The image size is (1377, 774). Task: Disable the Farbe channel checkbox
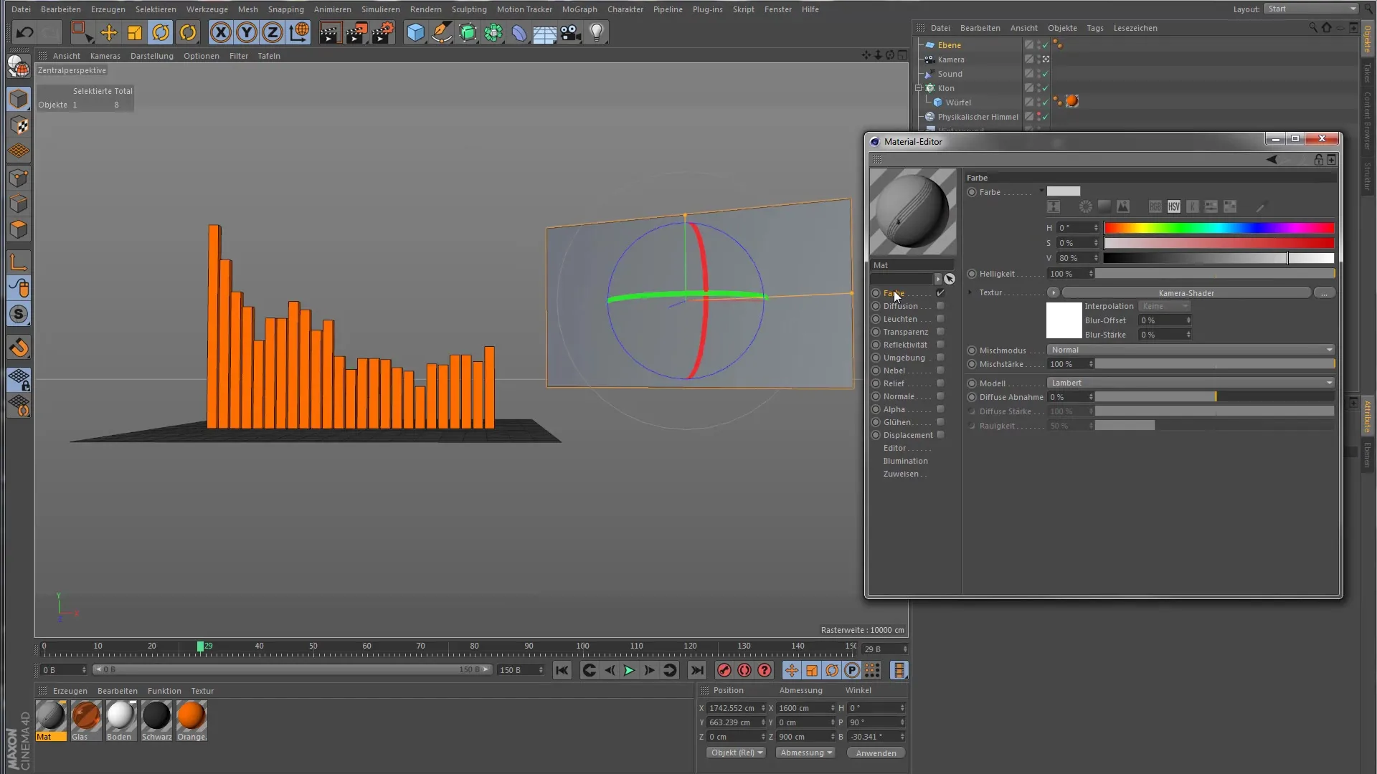[x=940, y=293]
